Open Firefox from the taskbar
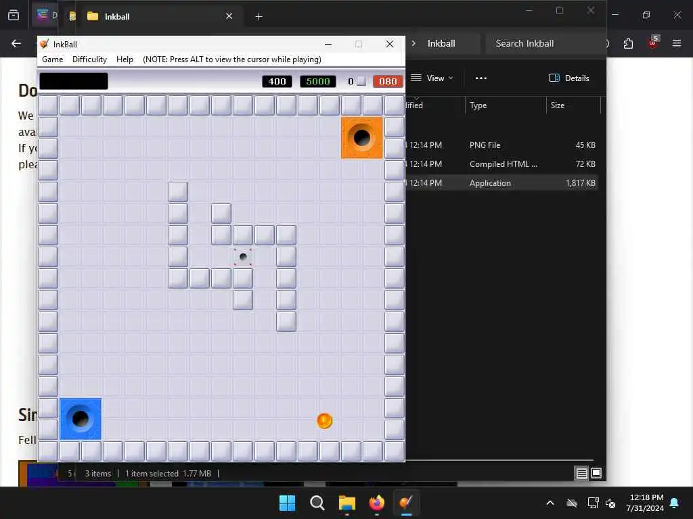This screenshot has height=519, width=693. click(376, 503)
